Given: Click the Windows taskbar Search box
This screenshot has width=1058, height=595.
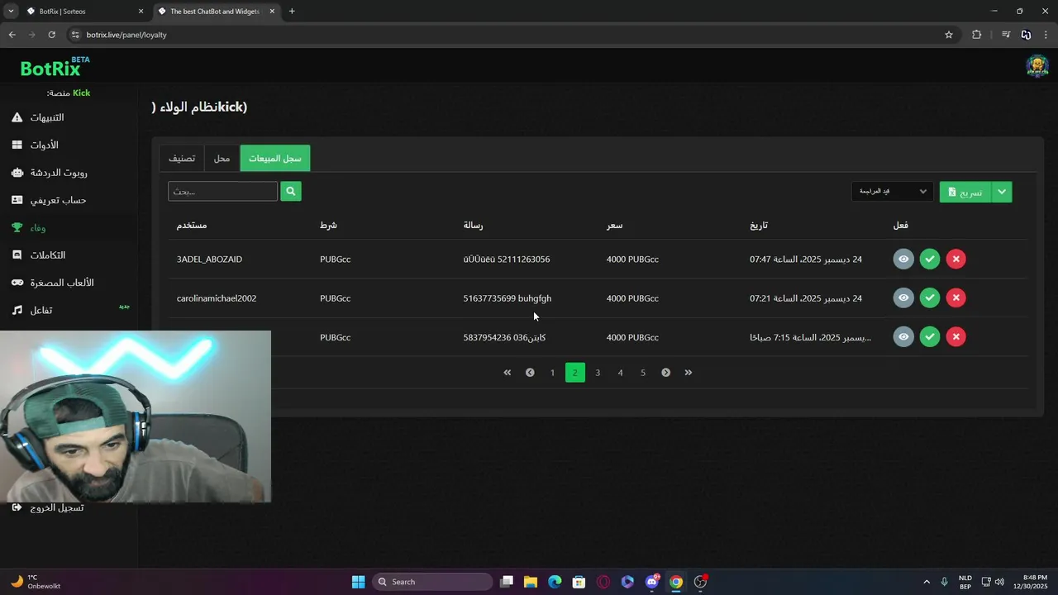Looking at the screenshot, I should (431, 582).
